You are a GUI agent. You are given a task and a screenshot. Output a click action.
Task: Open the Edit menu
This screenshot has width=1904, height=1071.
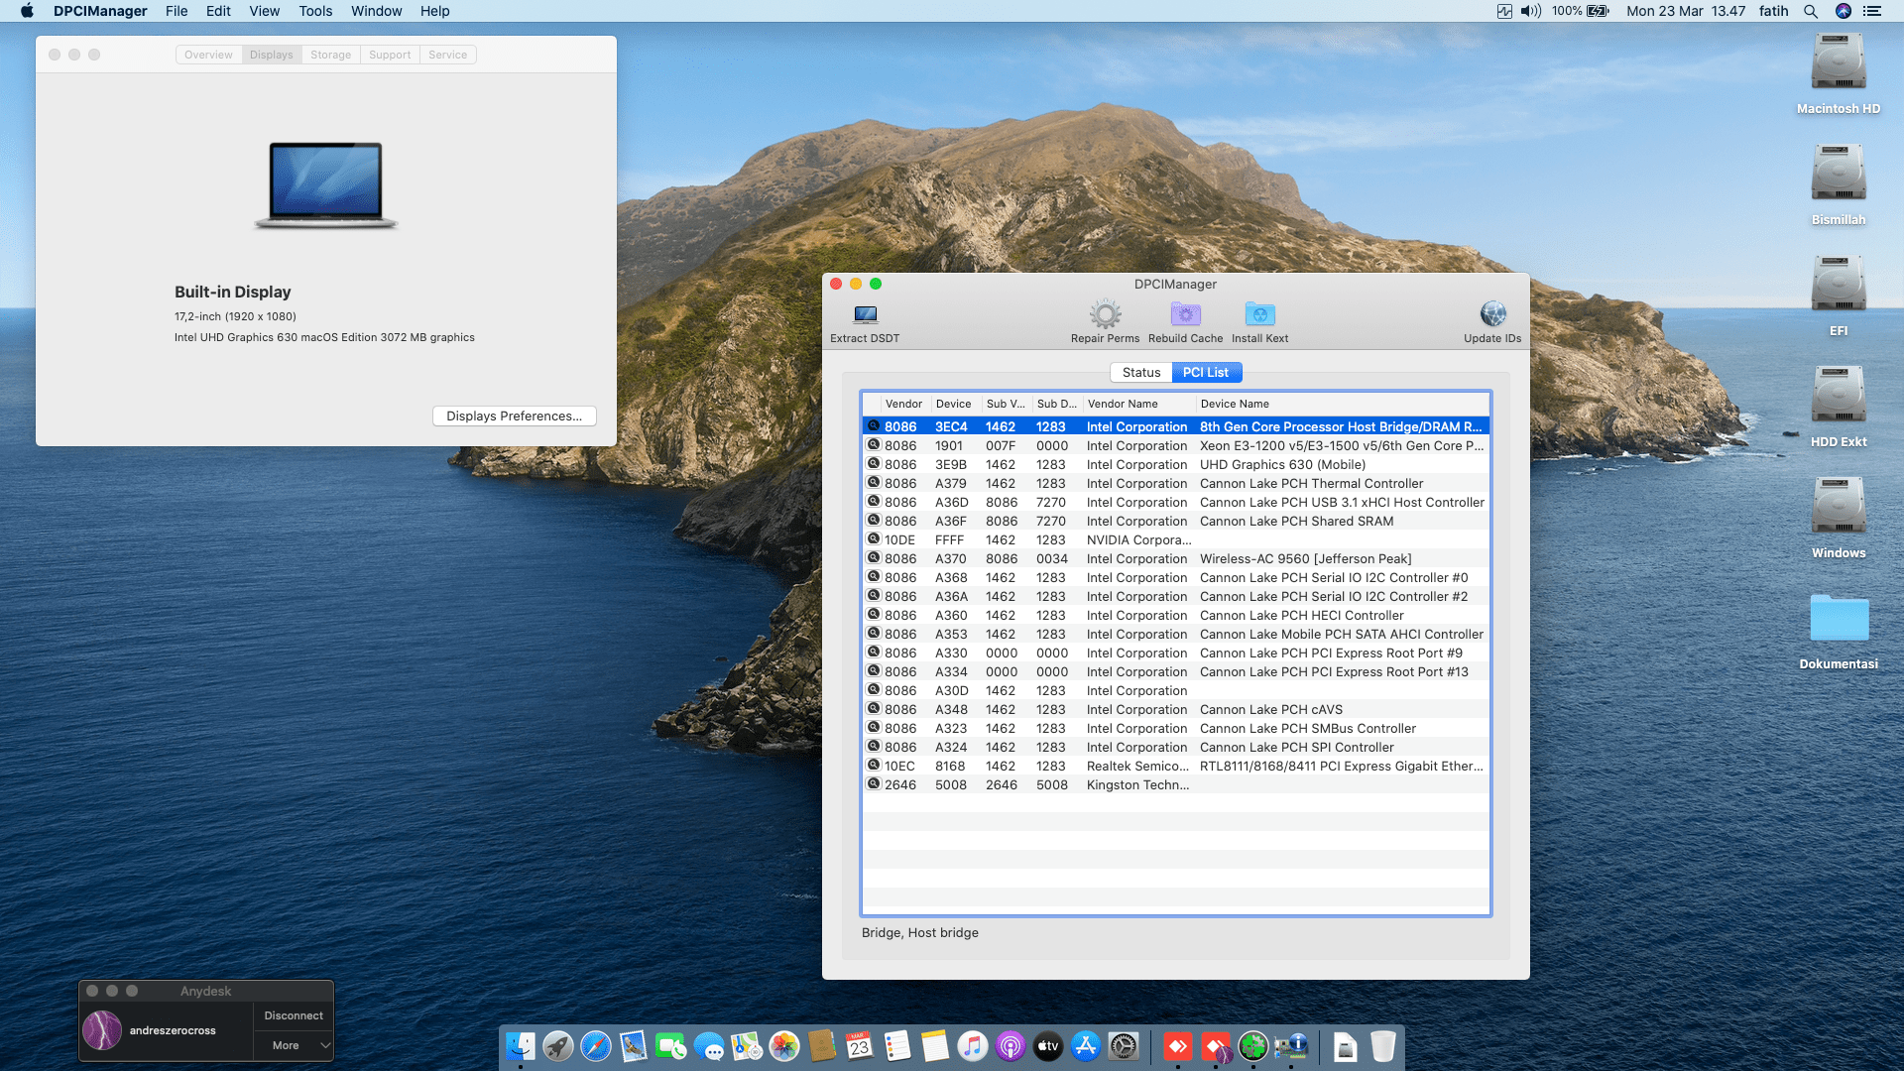coord(218,11)
